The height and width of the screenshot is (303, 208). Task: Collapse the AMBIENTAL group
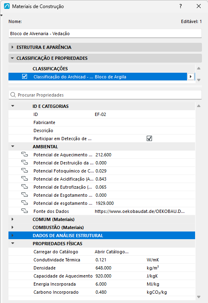[x=13, y=146]
